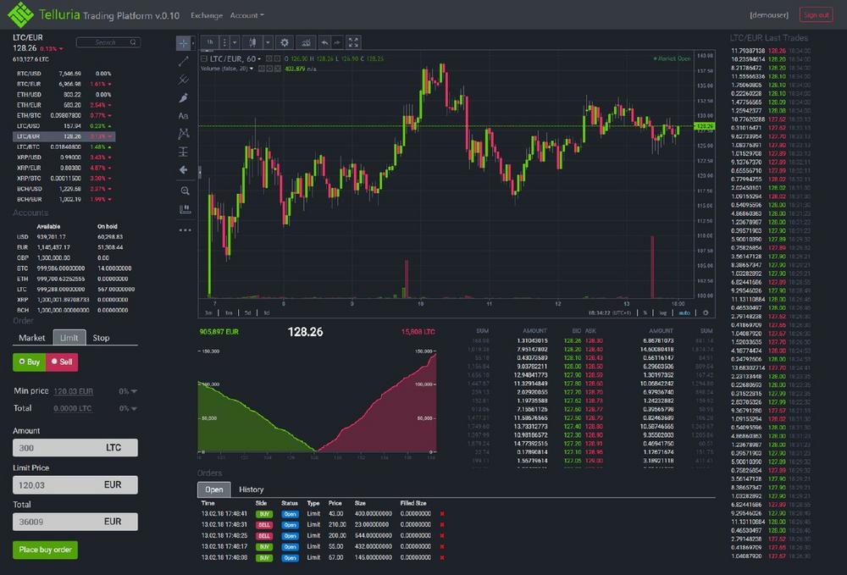Open the candlestick chart style dropdown arrow
The width and height of the screenshot is (847, 575).
(x=268, y=41)
